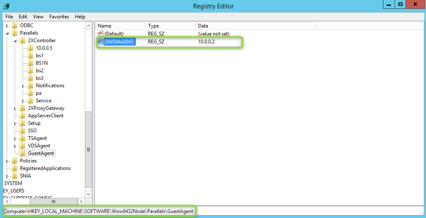Click the Registry Editor icon in title bar
426x218 pixels.
pyautogui.click(x=6, y=6)
